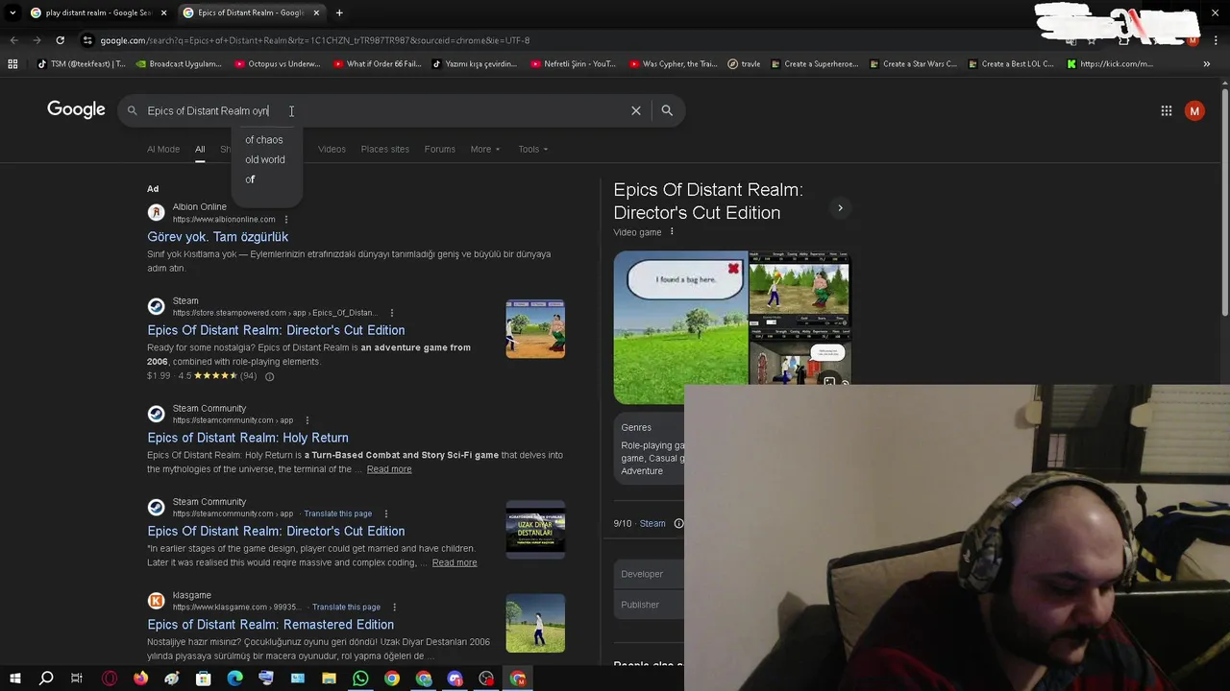
Task: Select the All results tab
Action: click(200, 149)
